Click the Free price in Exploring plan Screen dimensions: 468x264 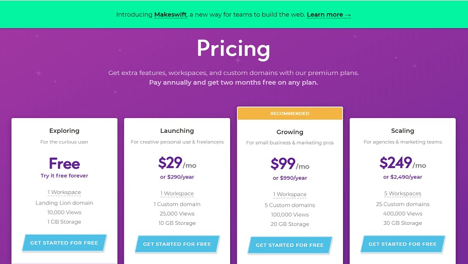point(64,163)
